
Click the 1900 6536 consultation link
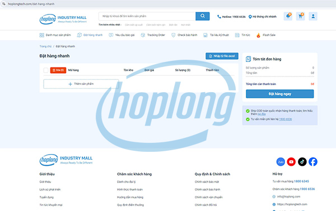(286, 119)
